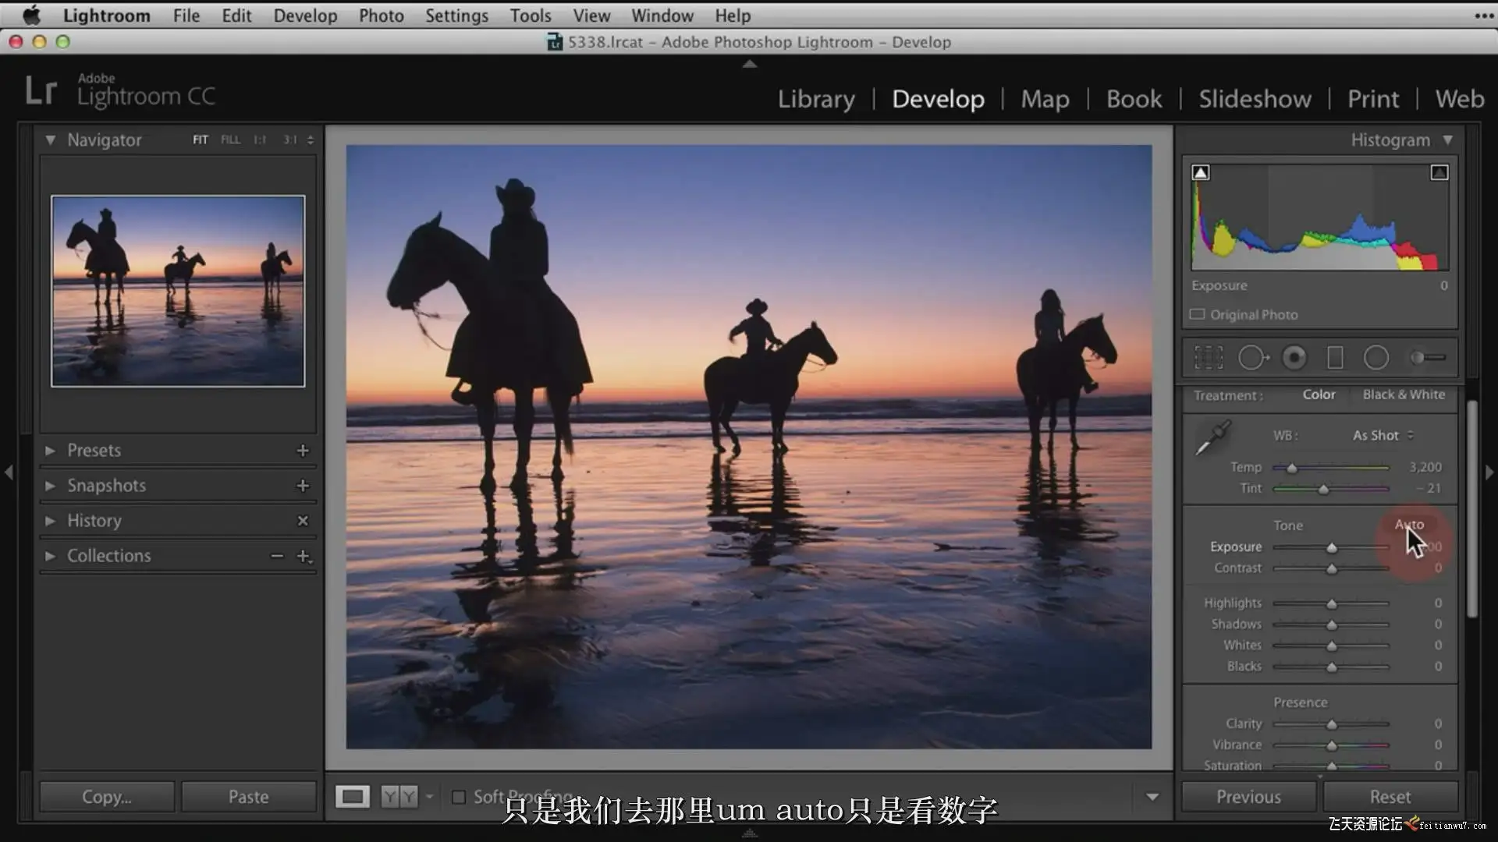
Task: Toggle shadow clipping indicator in histogram
Action: (x=1201, y=172)
